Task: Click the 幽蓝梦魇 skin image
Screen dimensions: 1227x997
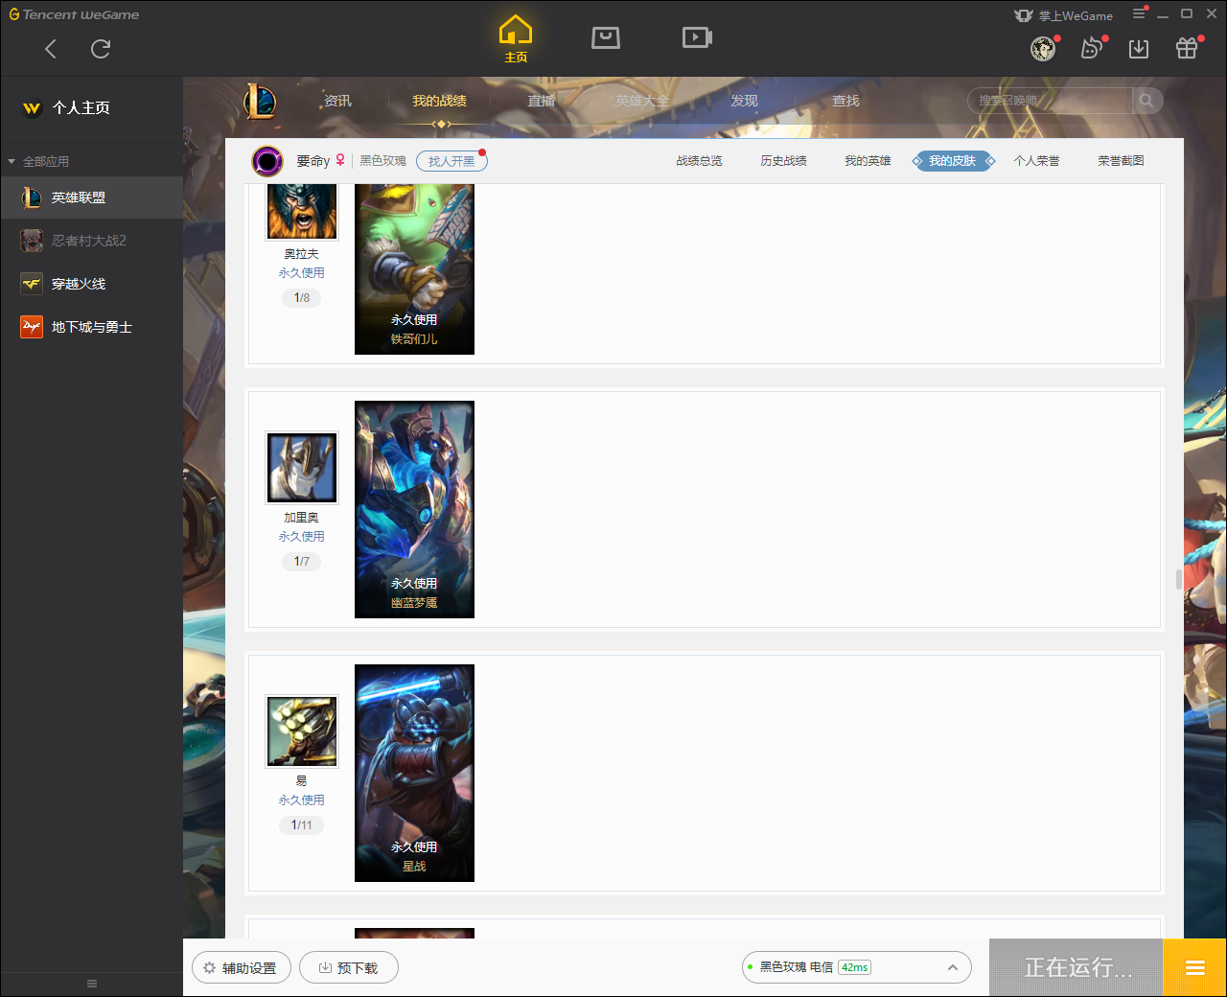Action: (414, 509)
